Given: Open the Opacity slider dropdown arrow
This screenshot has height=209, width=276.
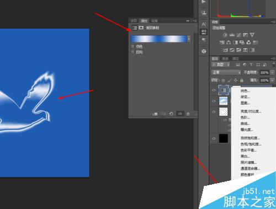Looking at the screenshot, I should 272,73.
